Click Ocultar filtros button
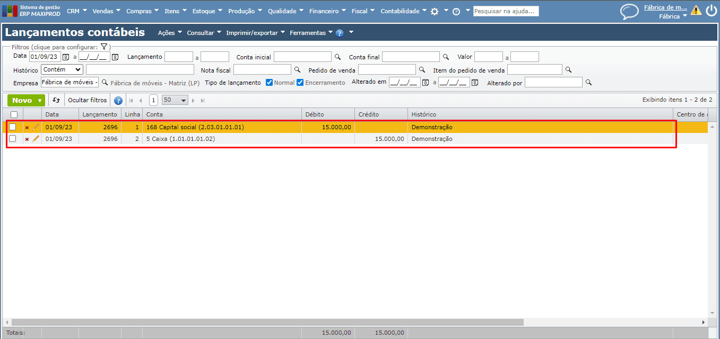Viewport: 720px width, 339px height. [87, 100]
